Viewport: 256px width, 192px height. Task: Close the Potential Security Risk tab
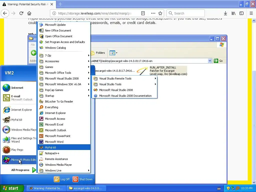[x=52, y=4]
